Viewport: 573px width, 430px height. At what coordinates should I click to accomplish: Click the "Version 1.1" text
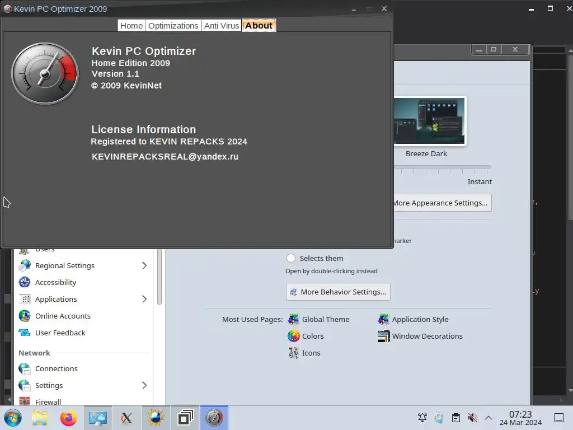click(x=115, y=74)
